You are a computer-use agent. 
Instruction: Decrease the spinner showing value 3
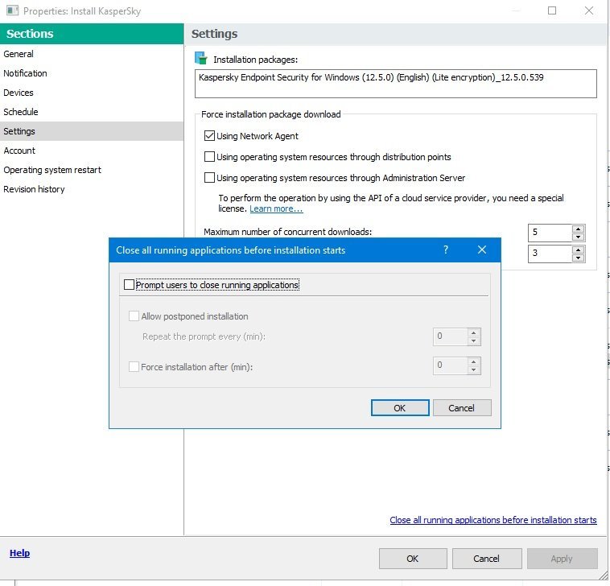(x=578, y=258)
